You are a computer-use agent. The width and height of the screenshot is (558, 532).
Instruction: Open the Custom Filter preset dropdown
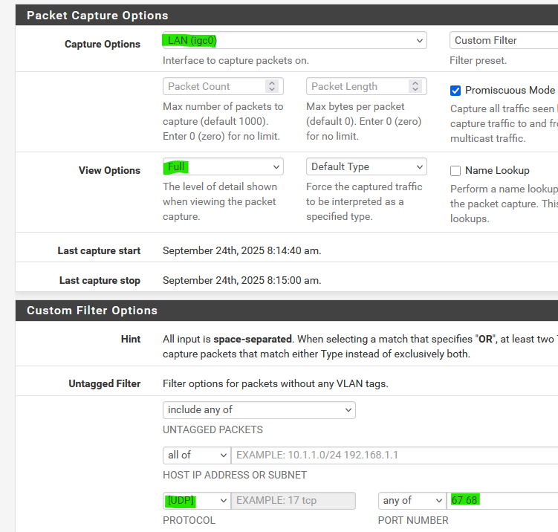(x=503, y=40)
